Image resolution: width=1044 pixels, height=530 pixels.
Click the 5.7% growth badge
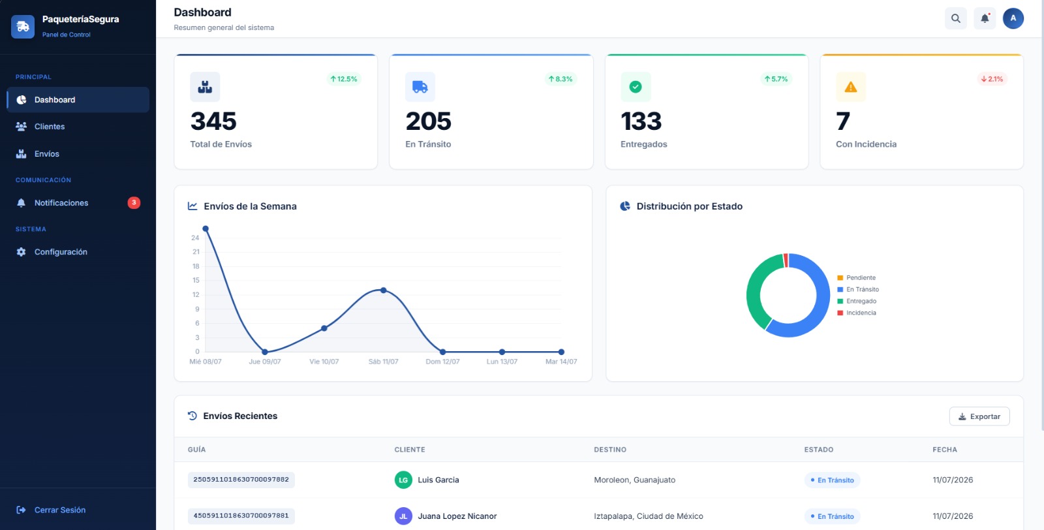tap(776, 79)
